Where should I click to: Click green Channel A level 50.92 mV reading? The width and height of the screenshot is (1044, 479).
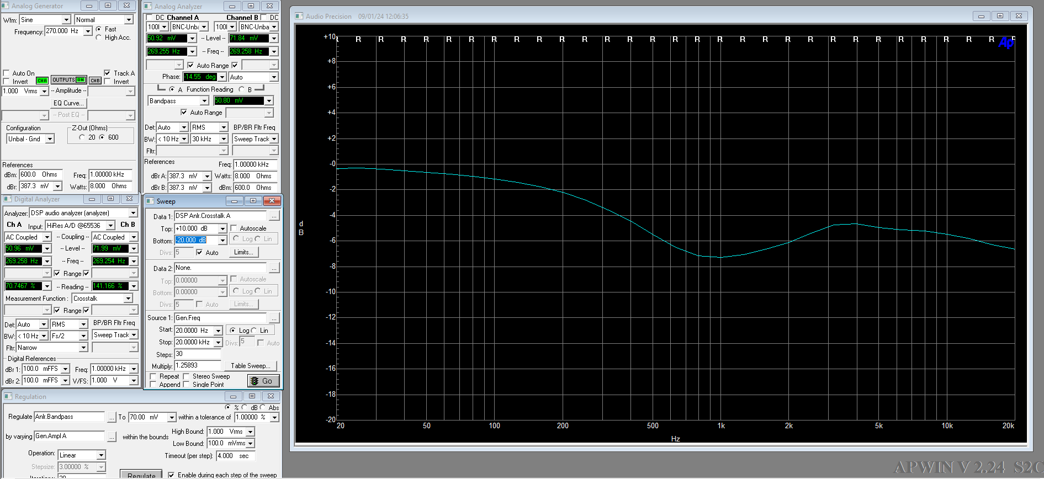click(x=167, y=38)
